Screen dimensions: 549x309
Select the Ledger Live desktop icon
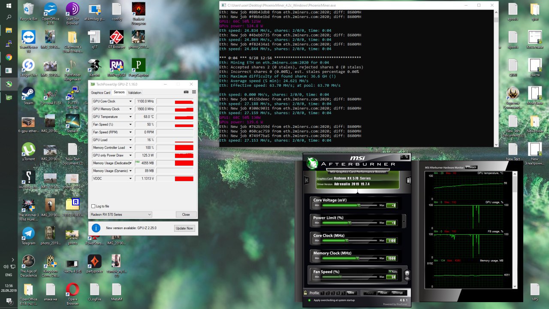(x=29, y=68)
